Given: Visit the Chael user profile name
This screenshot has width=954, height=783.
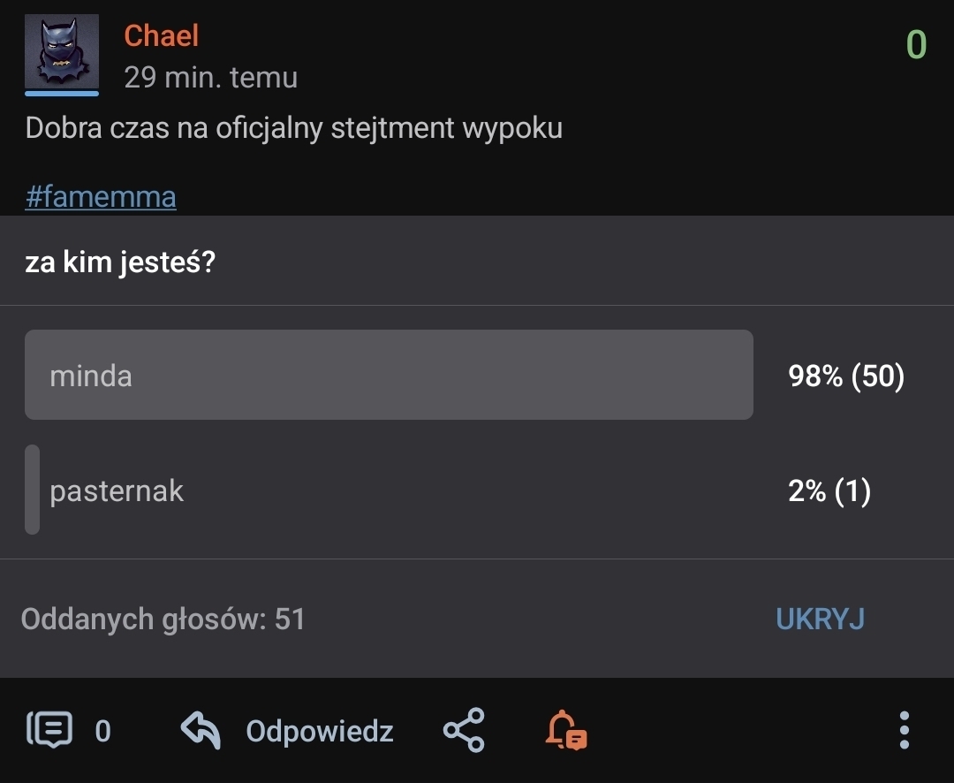Looking at the screenshot, I should pos(161,36).
